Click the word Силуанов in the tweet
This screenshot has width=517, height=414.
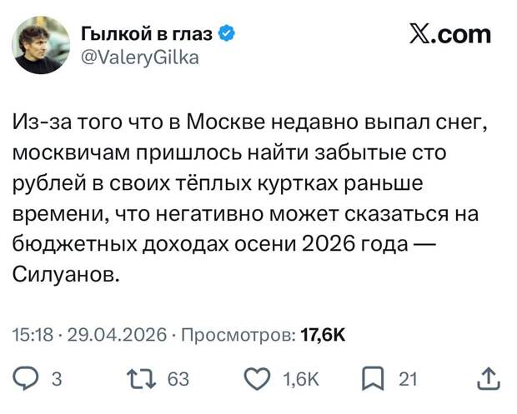click(x=66, y=275)
